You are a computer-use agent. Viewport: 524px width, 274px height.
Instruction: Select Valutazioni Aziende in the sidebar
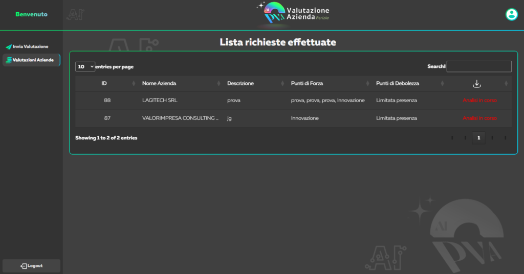pyautogui.click(x=33, y=60)
